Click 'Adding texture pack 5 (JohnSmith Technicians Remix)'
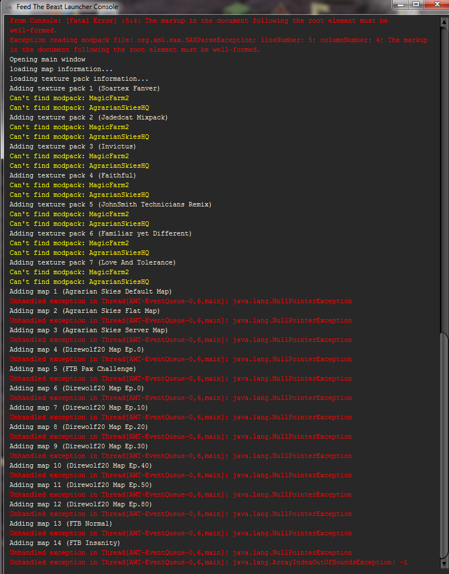449x574 pixels. [x=110, y=204]
